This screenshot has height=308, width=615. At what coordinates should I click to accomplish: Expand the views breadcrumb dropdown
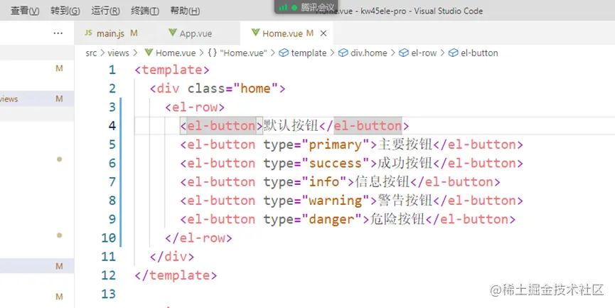119,53
